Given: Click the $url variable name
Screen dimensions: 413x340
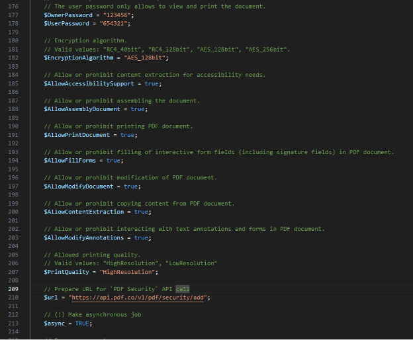Looking at the screenshot, I should (50, 298).
